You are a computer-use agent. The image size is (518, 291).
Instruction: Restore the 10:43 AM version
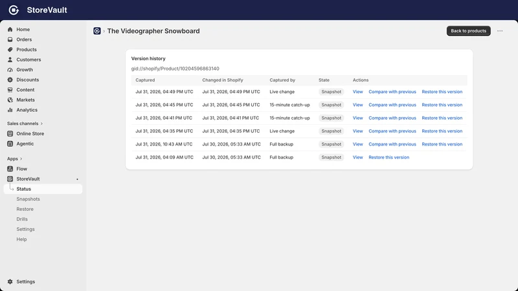442,144
